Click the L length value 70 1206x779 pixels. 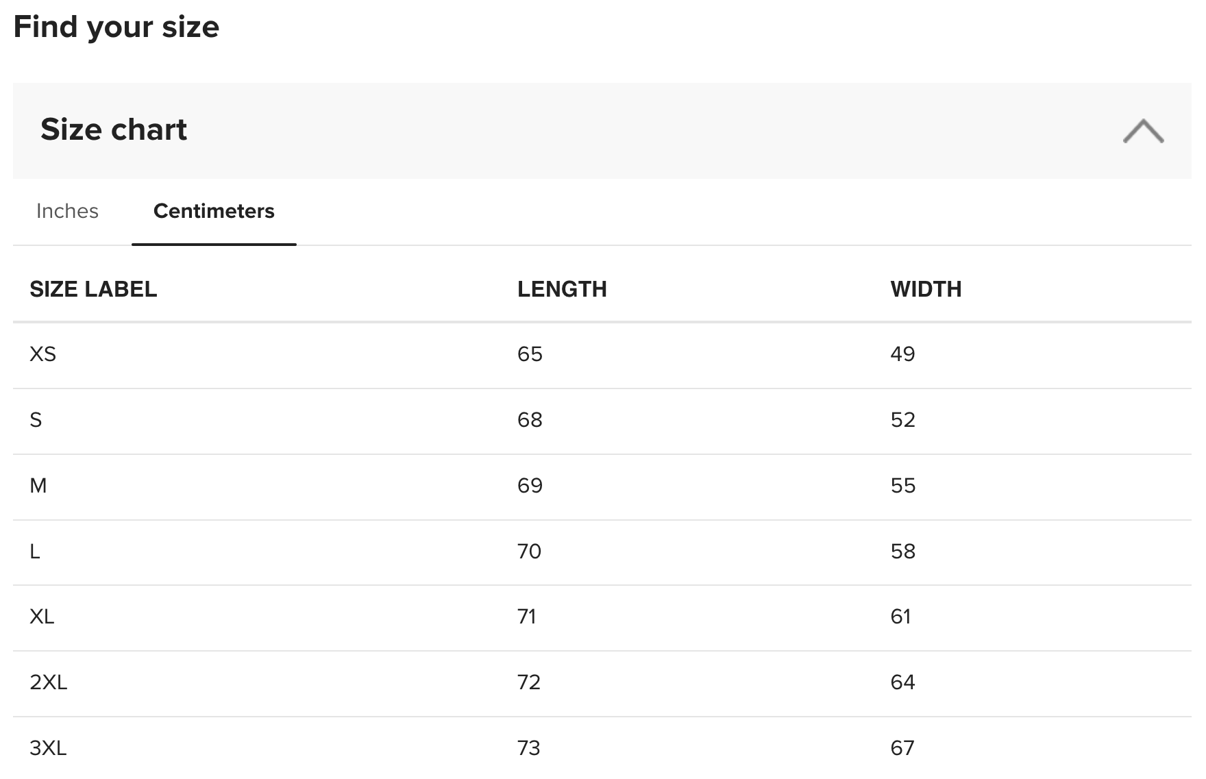pos(529,552)
